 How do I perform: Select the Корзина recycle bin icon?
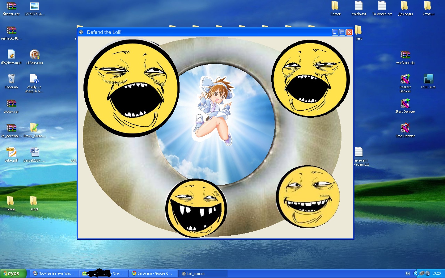click(11, 82)
